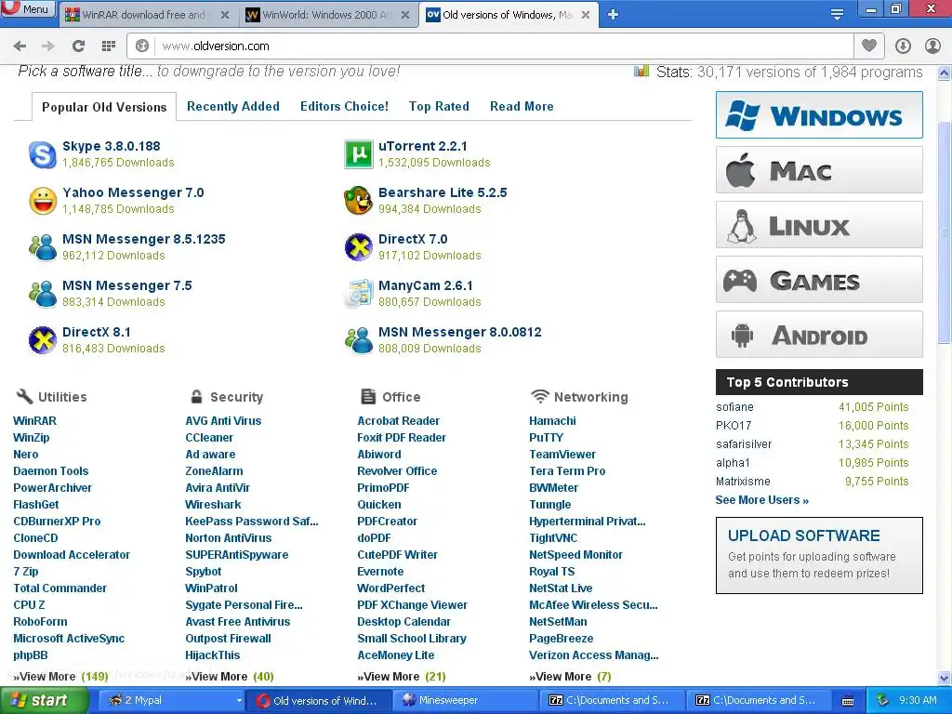The width and height of the screenshot is (952, 714).
Task: Click the Skype 3.8.0.188 icon
Action: [x=43, y=155]
